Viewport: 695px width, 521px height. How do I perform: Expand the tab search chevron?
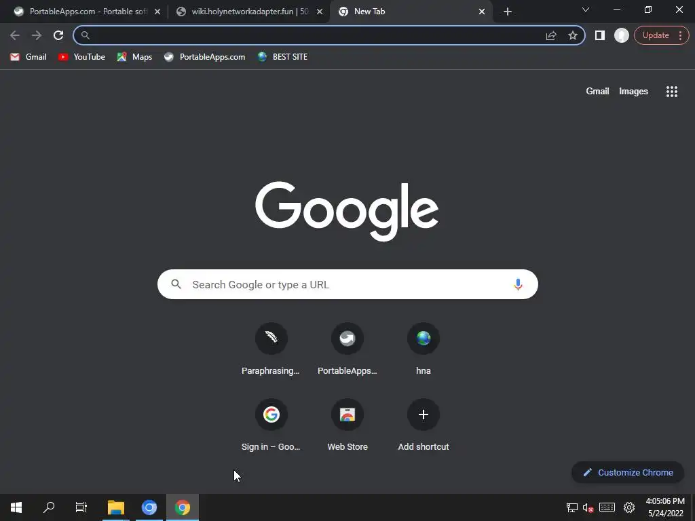pyautogui.click(x=586, y=9)
